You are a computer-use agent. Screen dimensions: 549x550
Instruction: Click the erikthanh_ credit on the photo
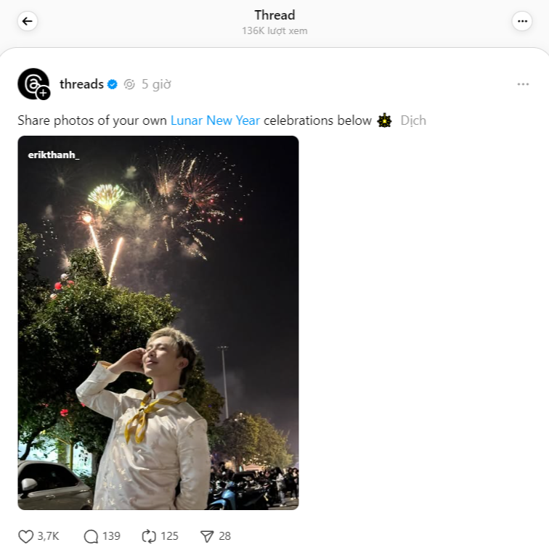pyautogui.click(x=54, y=155)
